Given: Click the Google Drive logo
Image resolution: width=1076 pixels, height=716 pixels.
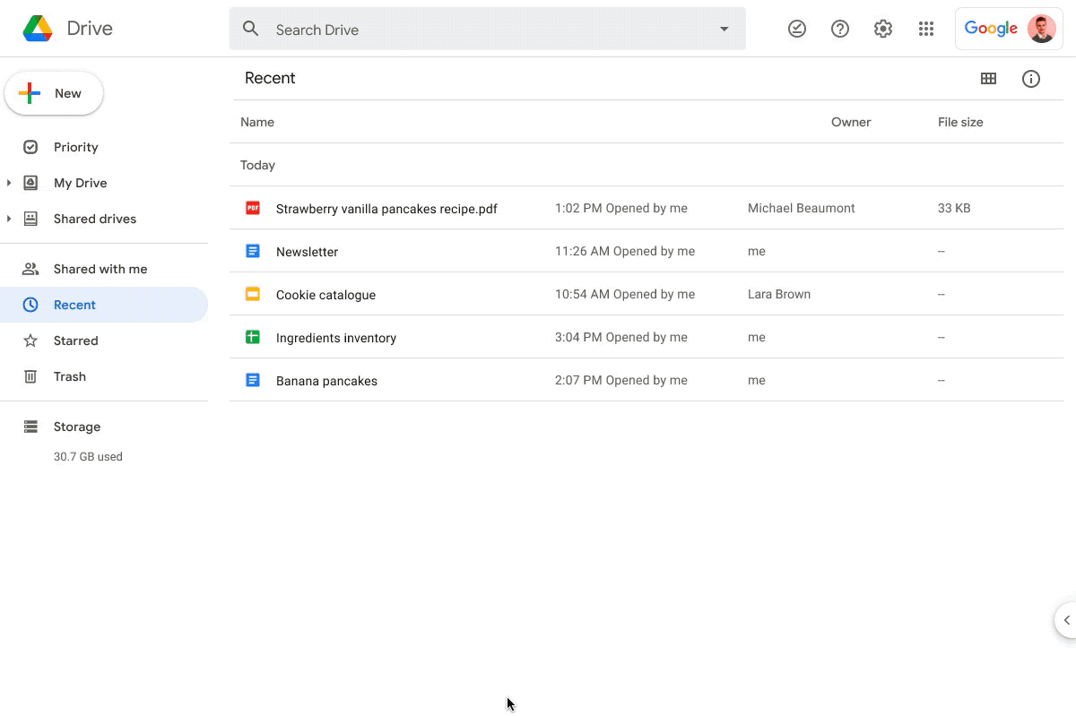Looking at the screenshot, I should (38, 29).
